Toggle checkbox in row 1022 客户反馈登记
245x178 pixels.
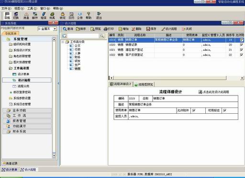242,55
